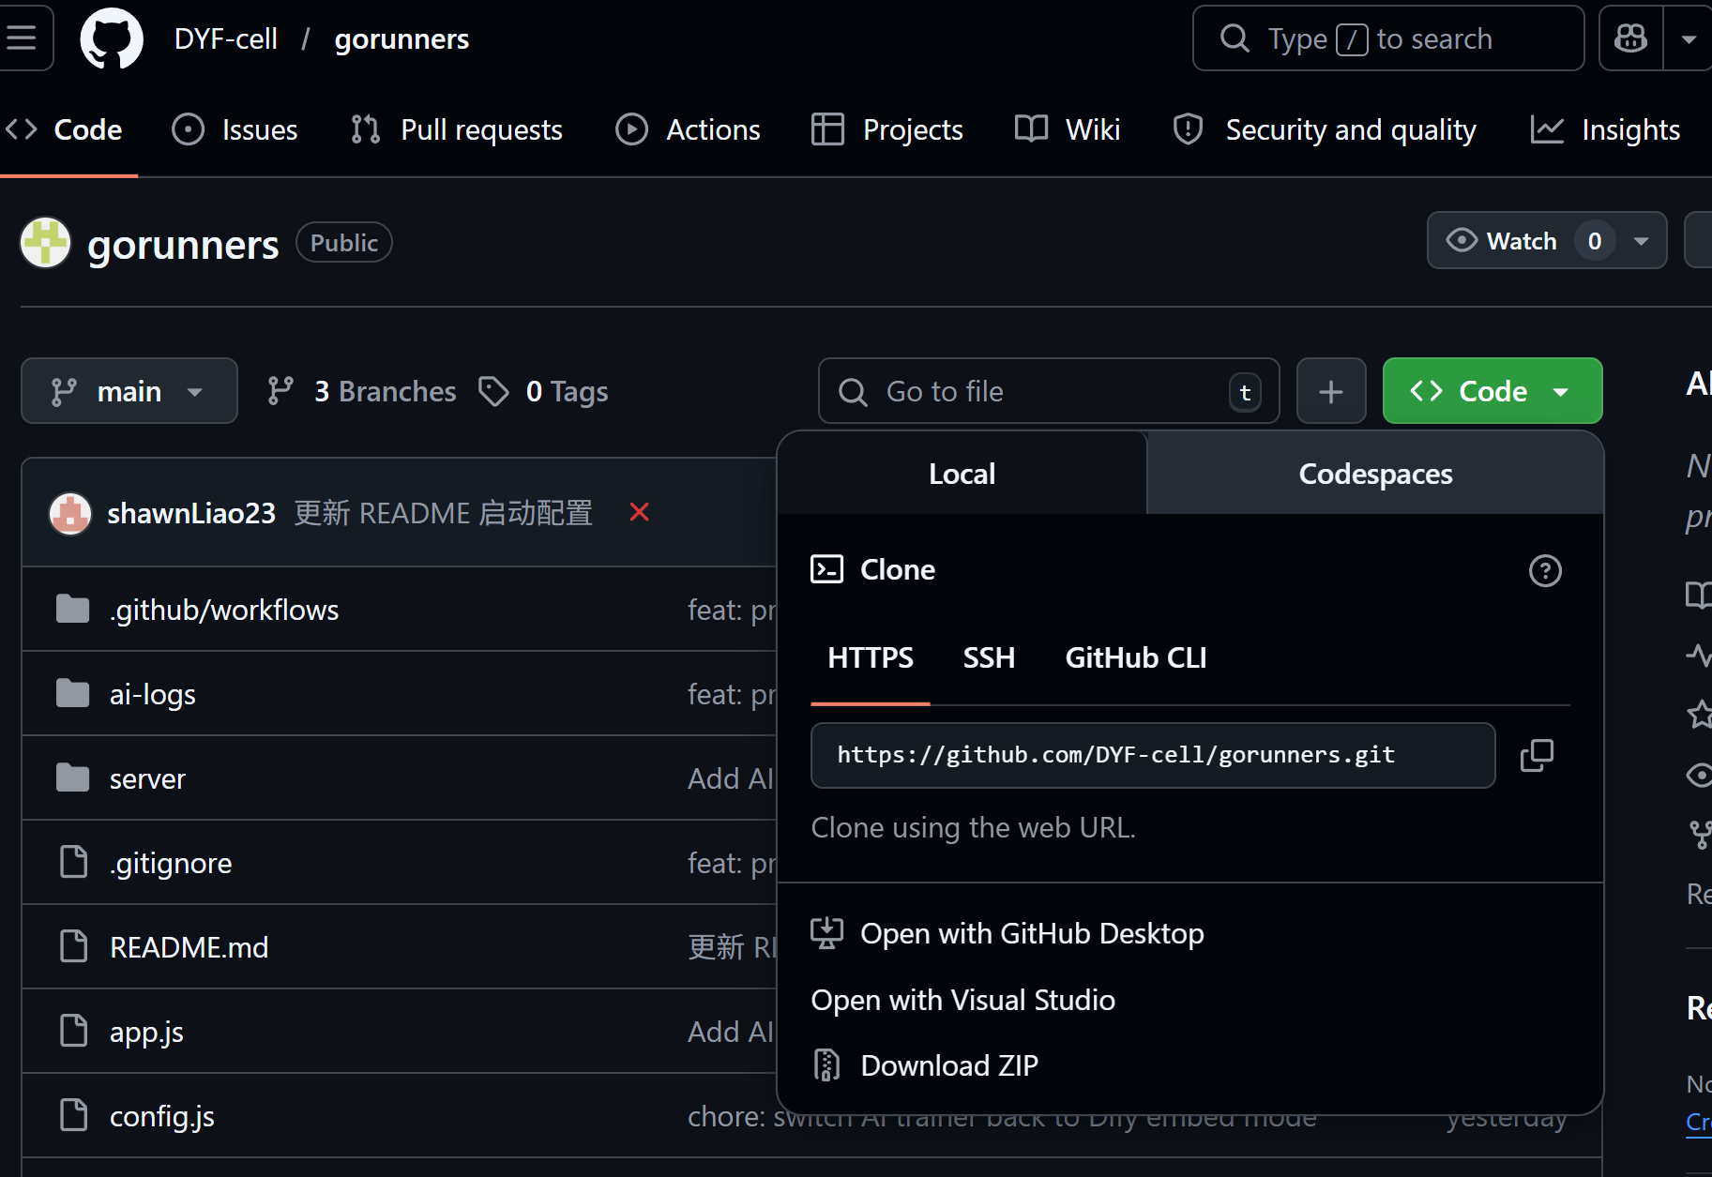Open the app.js file

[x=146, y=1032]
